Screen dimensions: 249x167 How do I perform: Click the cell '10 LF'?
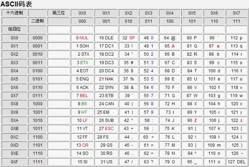[82, 120]
